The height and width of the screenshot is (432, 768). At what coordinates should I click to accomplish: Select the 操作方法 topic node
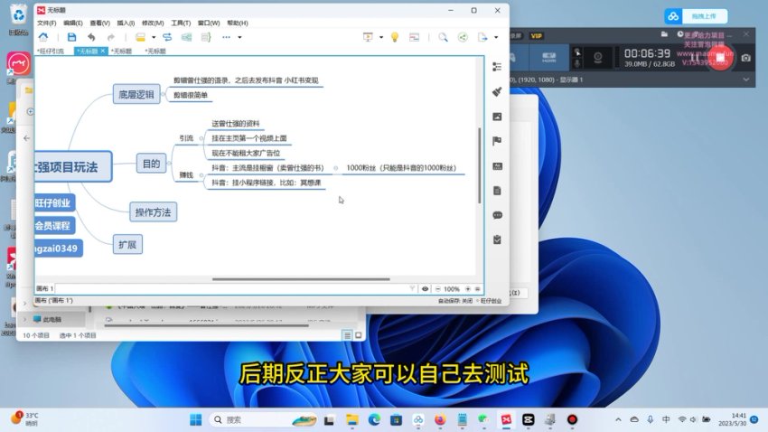click(x=154, y=212)
